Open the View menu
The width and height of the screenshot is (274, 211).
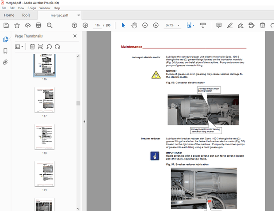21,8
